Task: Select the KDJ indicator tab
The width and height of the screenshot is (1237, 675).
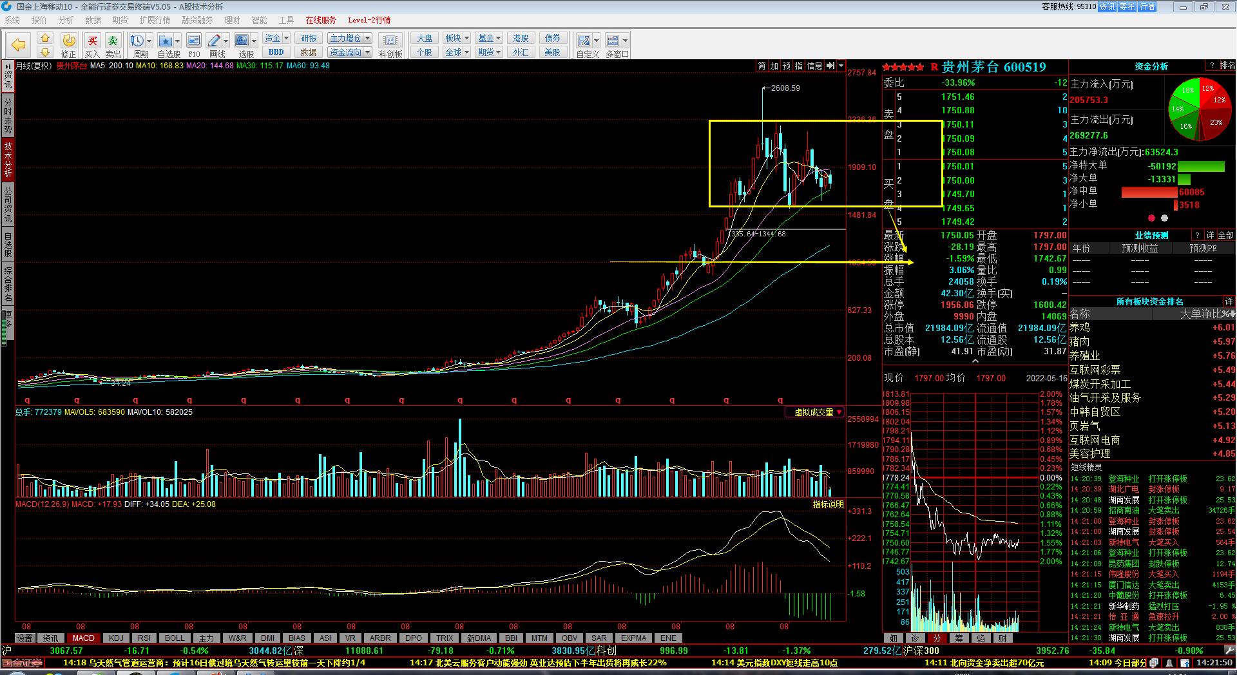Action: click(x=116, y=638)
